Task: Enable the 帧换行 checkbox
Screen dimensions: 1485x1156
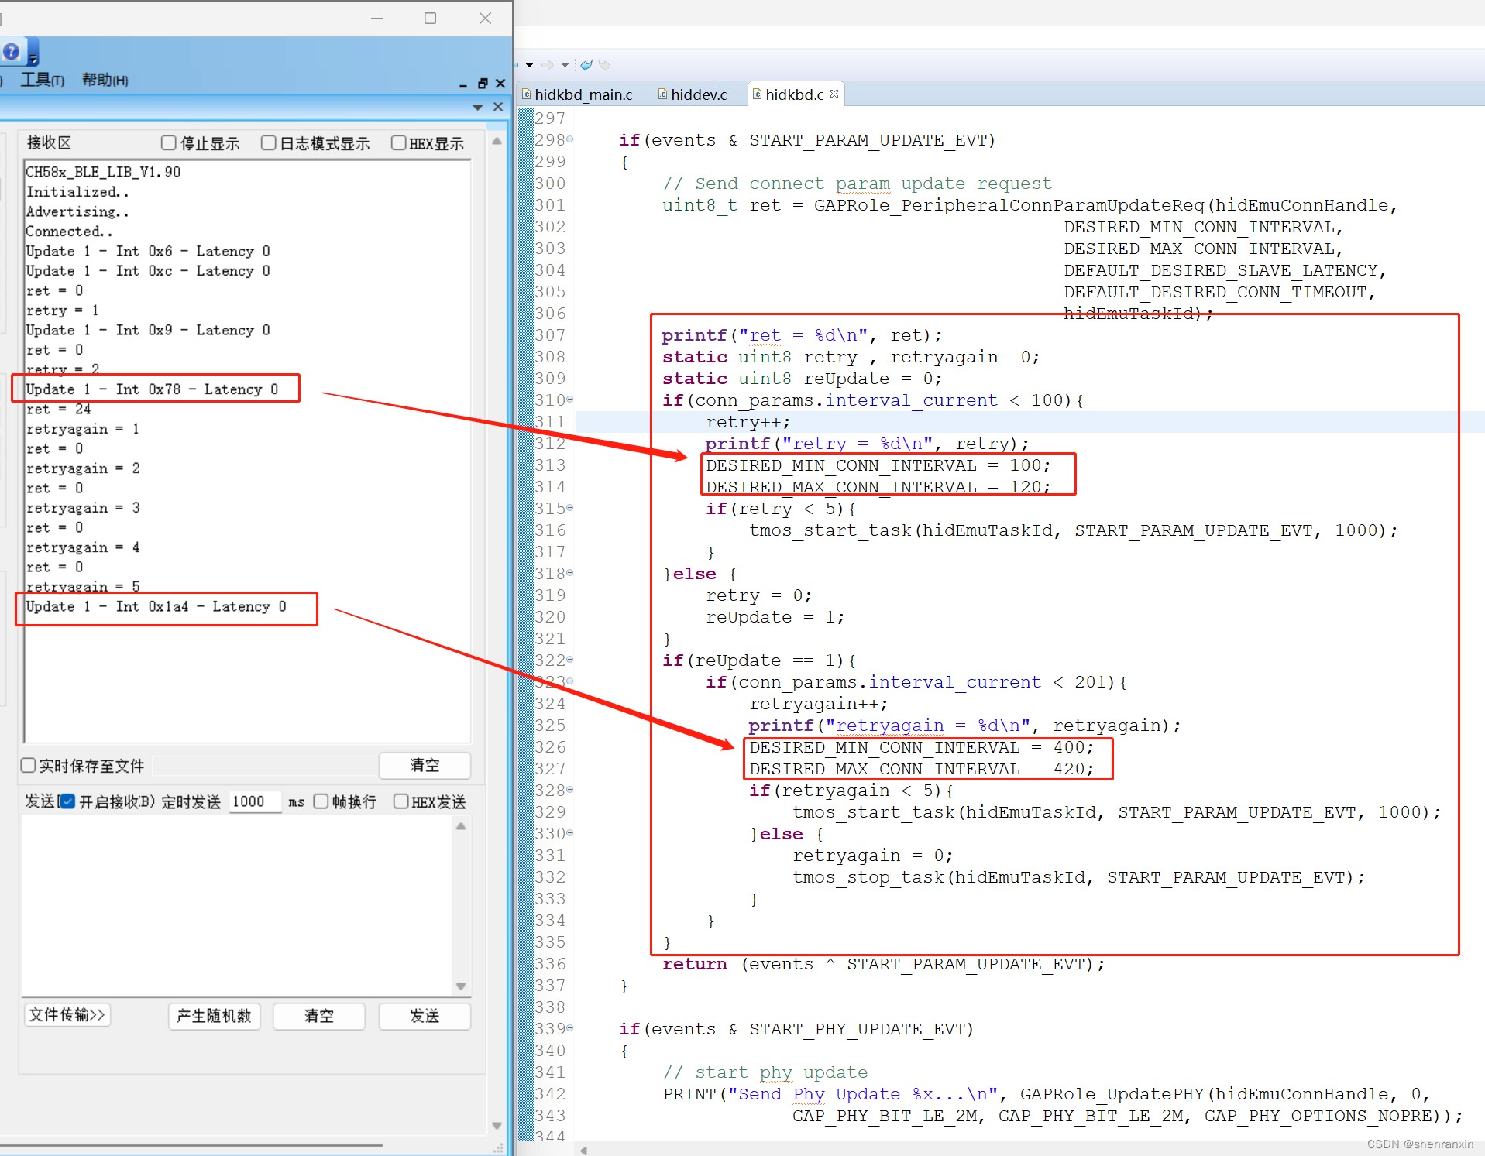Action: (321, 801)
